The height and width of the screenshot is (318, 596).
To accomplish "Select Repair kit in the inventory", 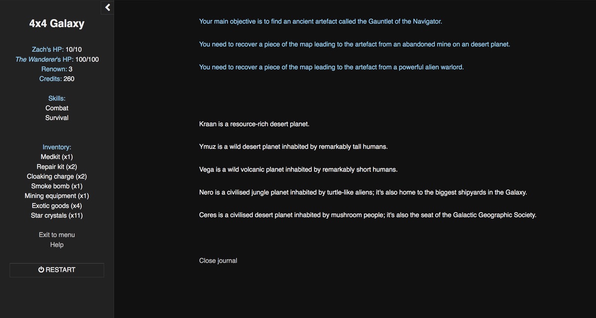I will [57, 166].
